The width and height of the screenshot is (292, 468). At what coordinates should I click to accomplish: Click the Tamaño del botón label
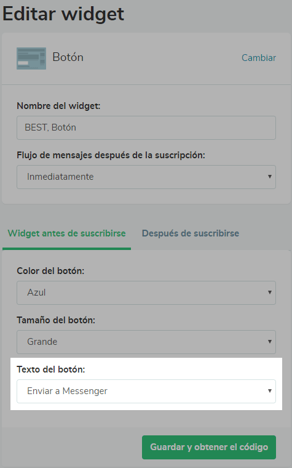point(56,320)
